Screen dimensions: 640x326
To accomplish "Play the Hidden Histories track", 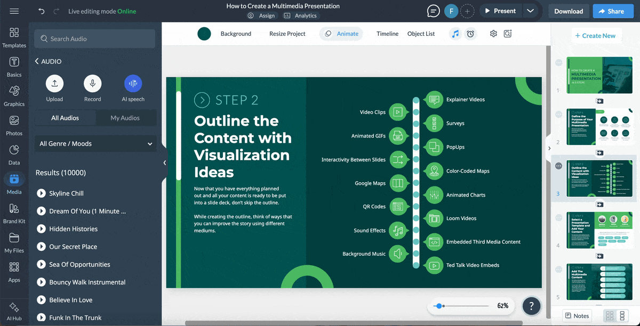I will tap(41, 229).
